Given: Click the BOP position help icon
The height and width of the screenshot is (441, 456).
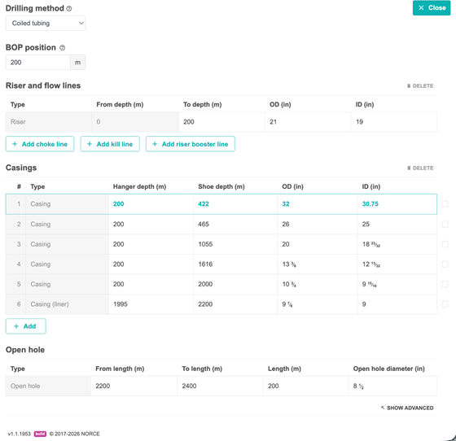Looking at the screenshot, I should (62, 48).
